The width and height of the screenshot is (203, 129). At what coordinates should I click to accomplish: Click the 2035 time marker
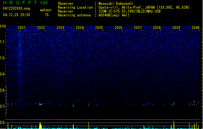(x=99, y=28)
